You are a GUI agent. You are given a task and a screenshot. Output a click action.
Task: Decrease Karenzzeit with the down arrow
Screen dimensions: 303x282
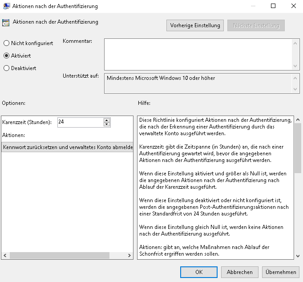(x=107, y=124)
